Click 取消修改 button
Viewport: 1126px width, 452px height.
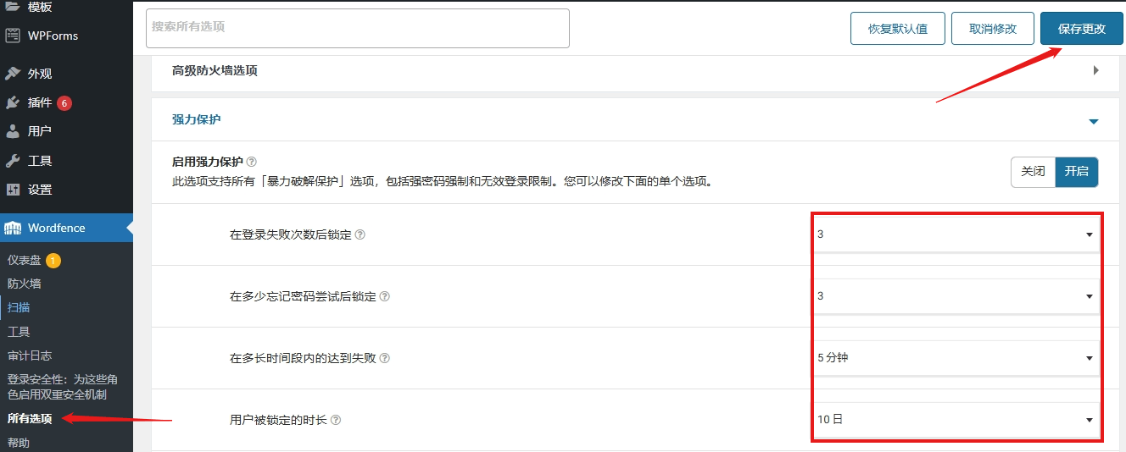(993, 29)
